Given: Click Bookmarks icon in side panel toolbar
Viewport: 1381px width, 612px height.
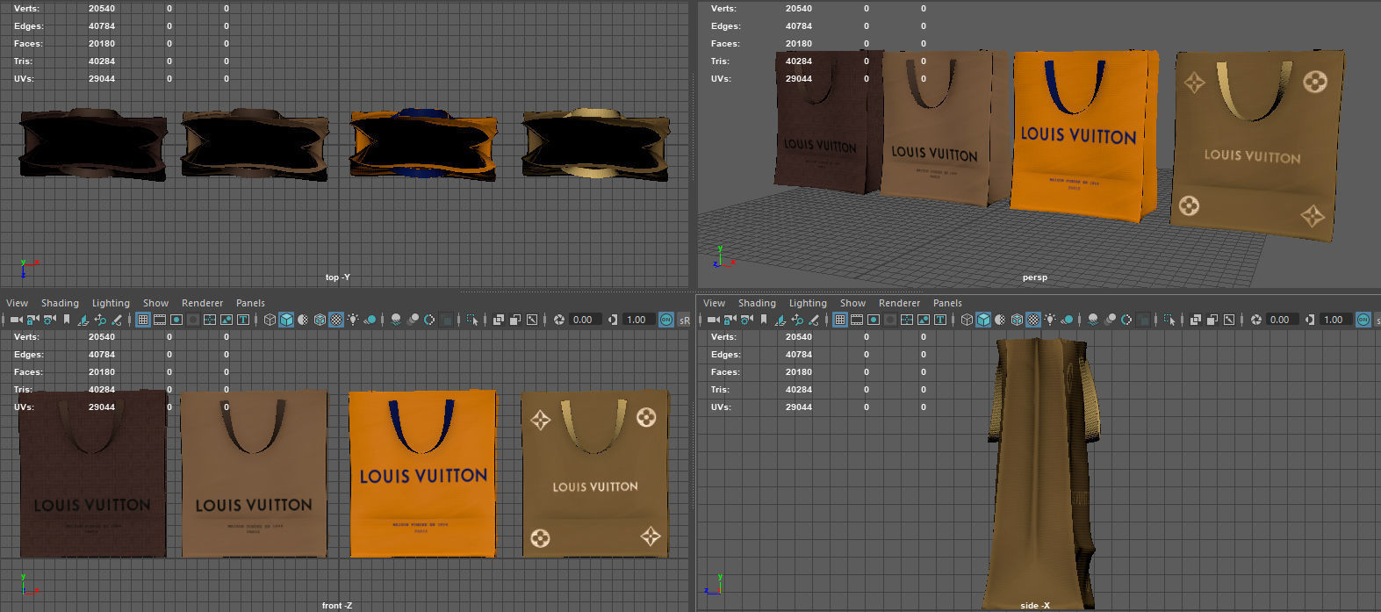Looking at the screenshot, I should [764, 320].
